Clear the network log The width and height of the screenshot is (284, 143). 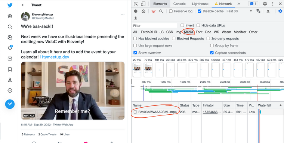(143, 11)
